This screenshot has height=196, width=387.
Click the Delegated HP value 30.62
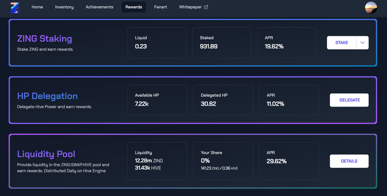click(208, 104)
